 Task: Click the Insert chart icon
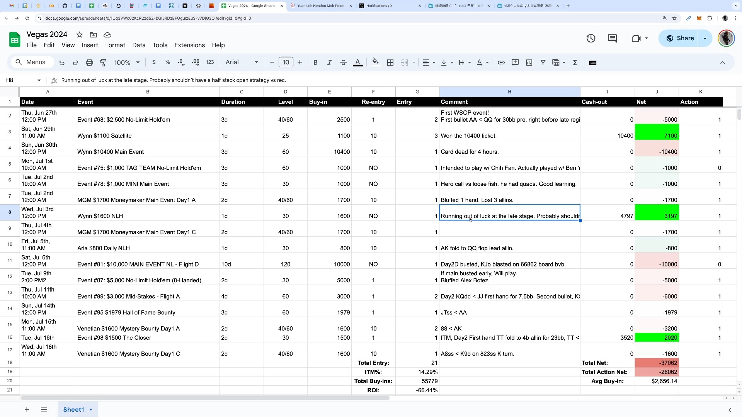(x=529, y=63)
